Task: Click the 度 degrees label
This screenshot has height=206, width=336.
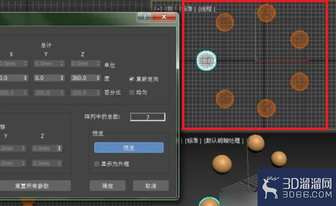Action: point(107,78)
